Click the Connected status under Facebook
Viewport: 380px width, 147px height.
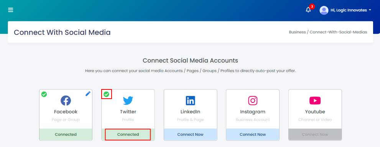coord(66,134)
